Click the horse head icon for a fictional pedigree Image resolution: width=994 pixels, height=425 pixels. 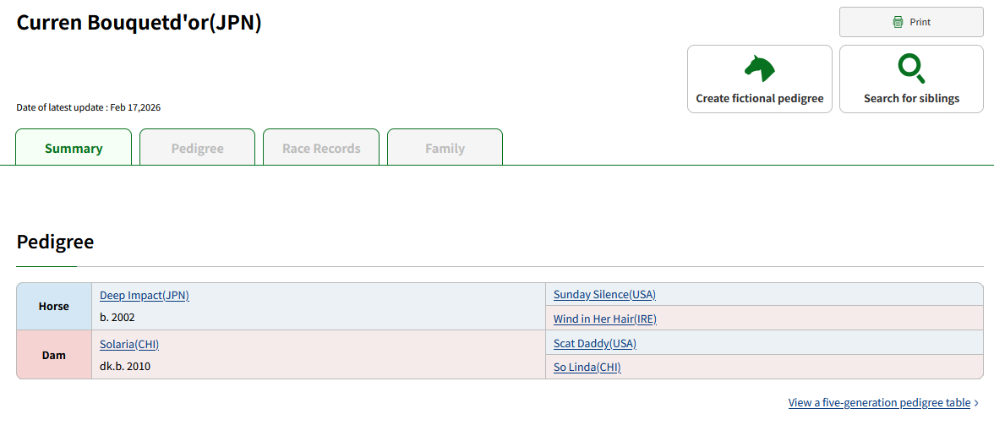tap(759, 68)
